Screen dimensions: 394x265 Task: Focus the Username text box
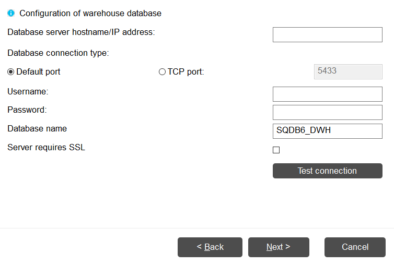pos(327,94)
